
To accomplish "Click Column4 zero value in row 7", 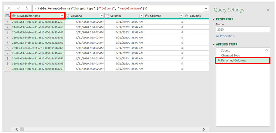I will click(x=164, y=53).
